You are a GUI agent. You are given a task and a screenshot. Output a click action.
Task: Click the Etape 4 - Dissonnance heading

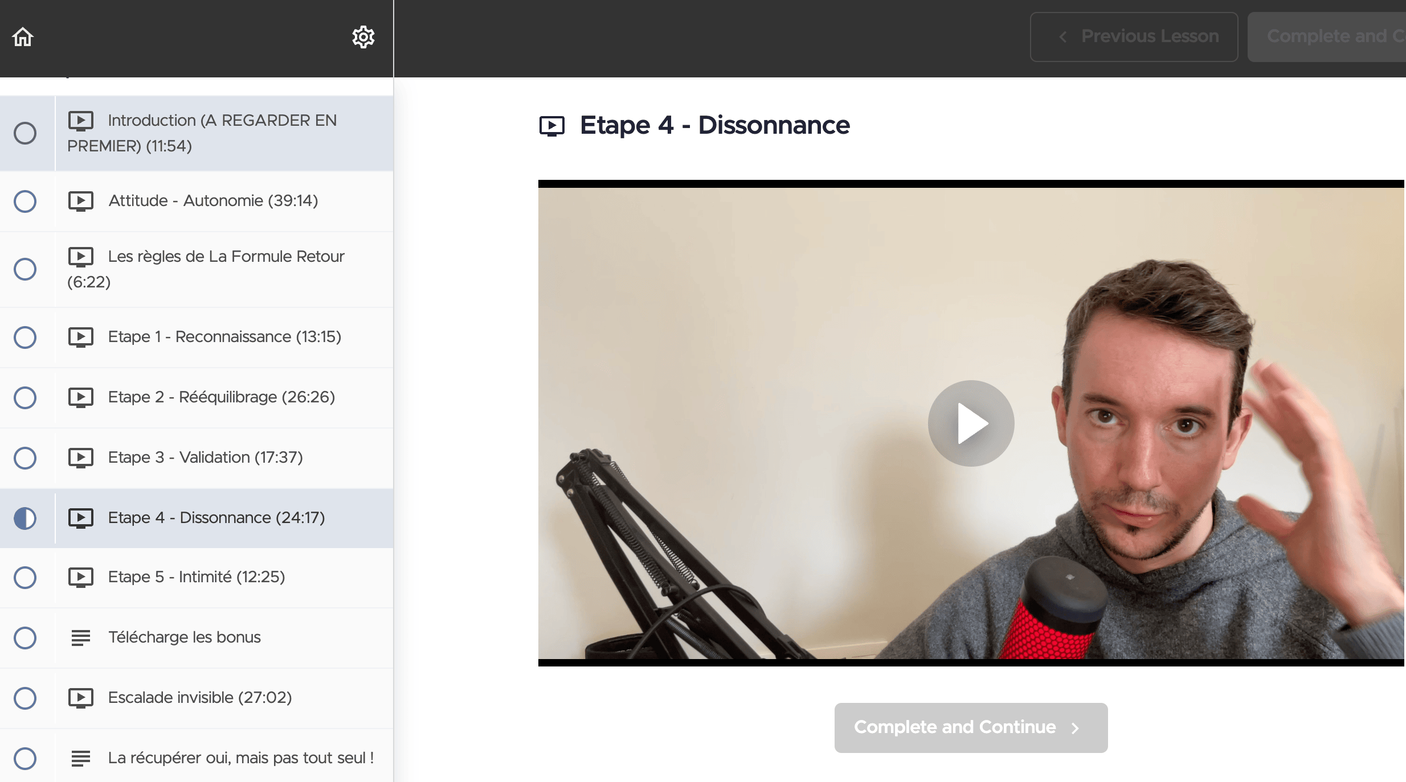pos(714,125)
